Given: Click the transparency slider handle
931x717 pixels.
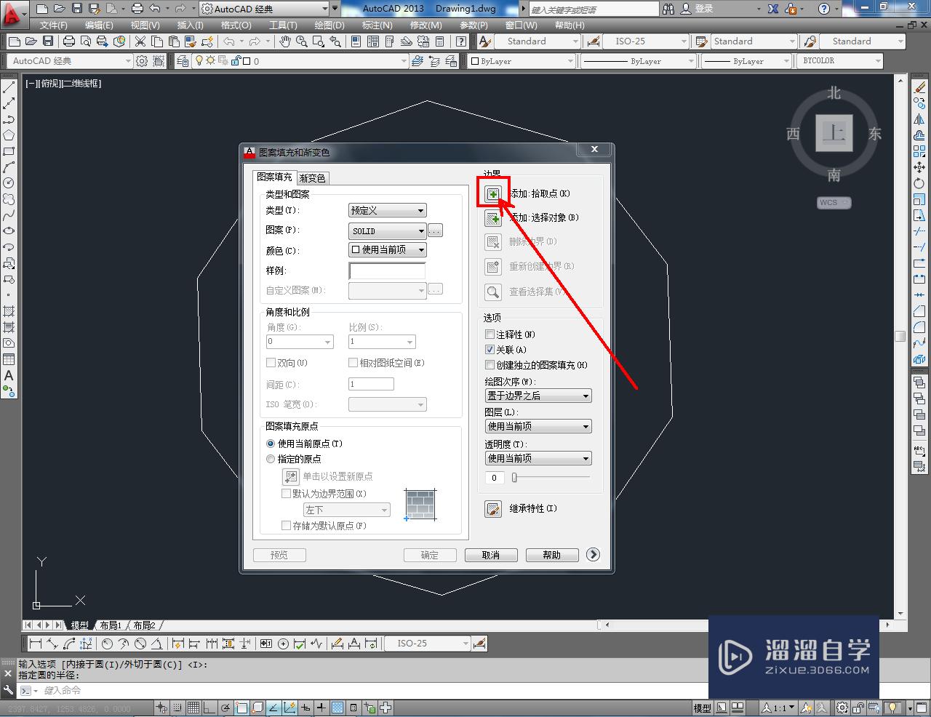Looking at the screenshot, I should point(514,478).
